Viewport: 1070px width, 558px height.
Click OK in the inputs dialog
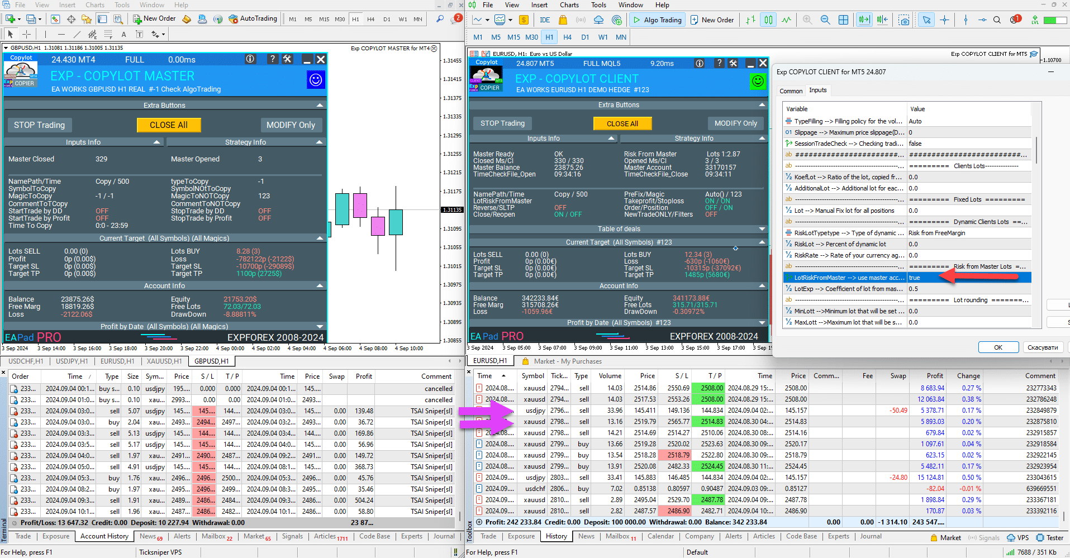click(998, 347)
